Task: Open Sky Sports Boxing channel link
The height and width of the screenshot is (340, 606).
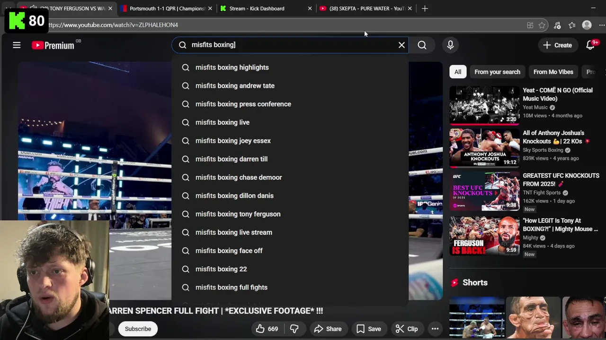Action: [543, 150]
